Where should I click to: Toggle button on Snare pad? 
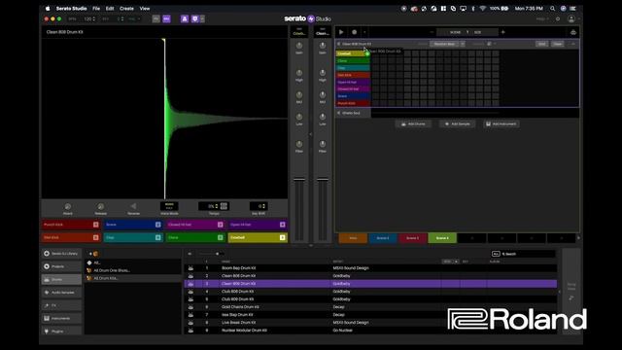pyautogui.click(x=157, y=225)
